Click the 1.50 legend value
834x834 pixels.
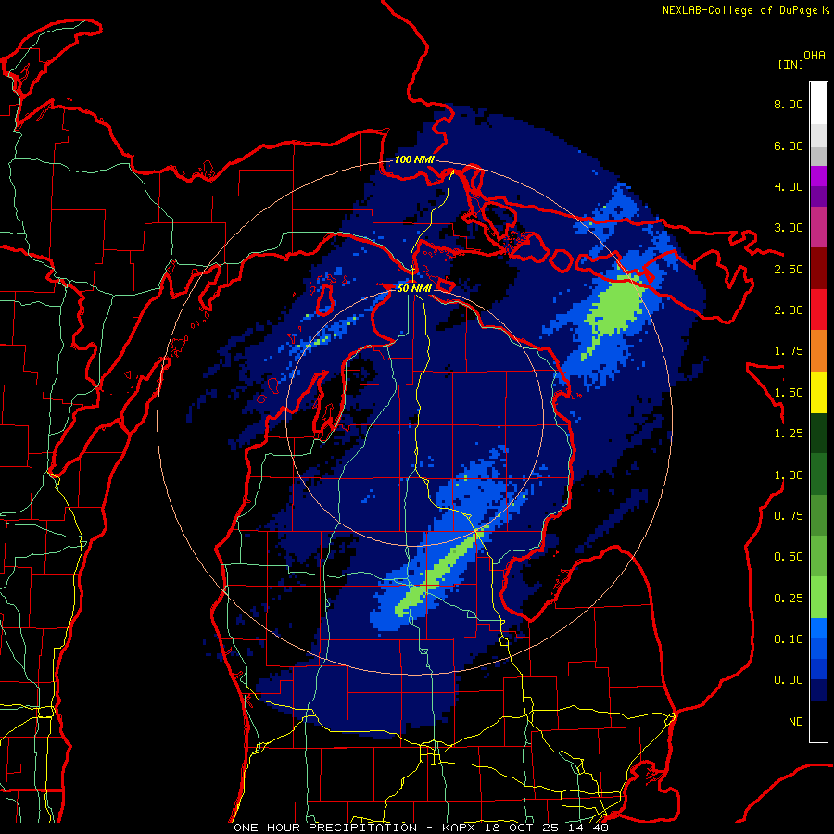coord(789,393)
